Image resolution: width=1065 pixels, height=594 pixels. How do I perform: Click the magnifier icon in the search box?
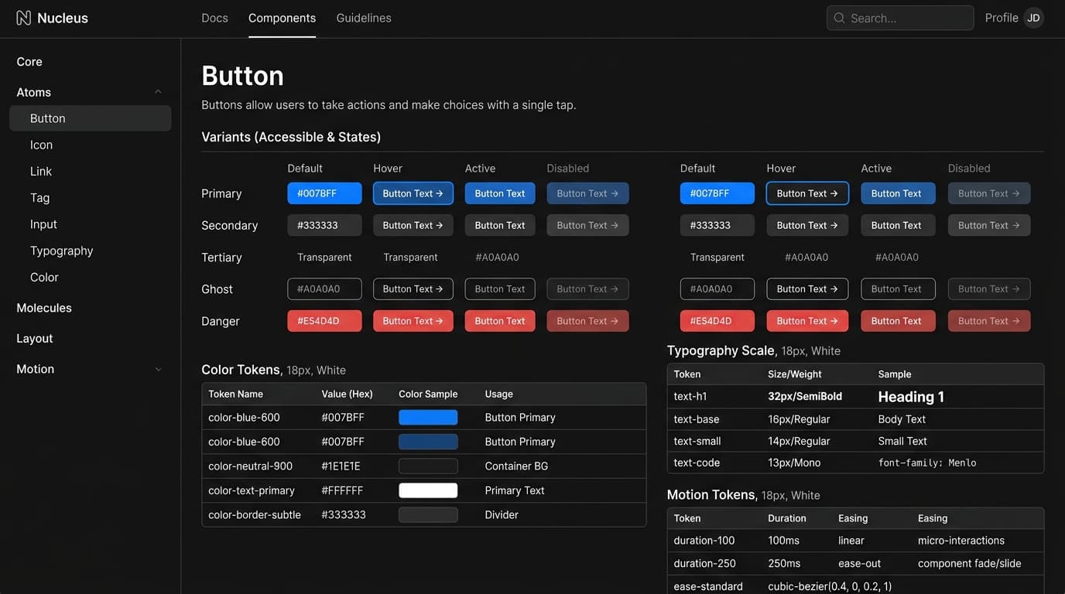839,18
